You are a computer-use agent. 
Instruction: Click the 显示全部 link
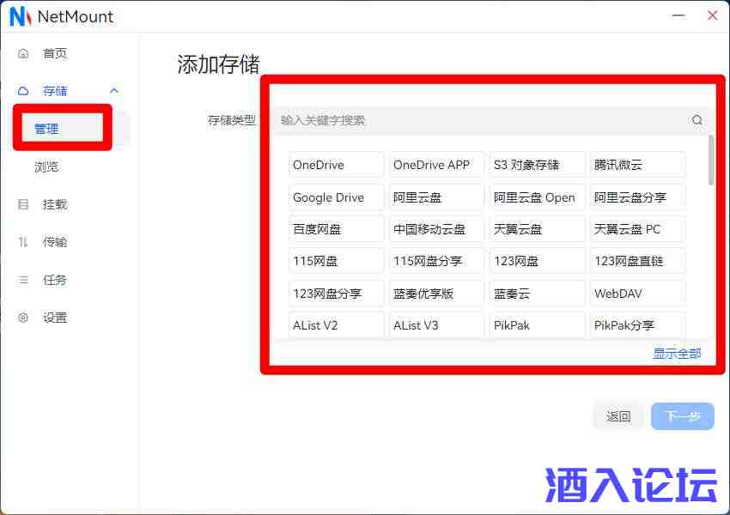(677, 353)
